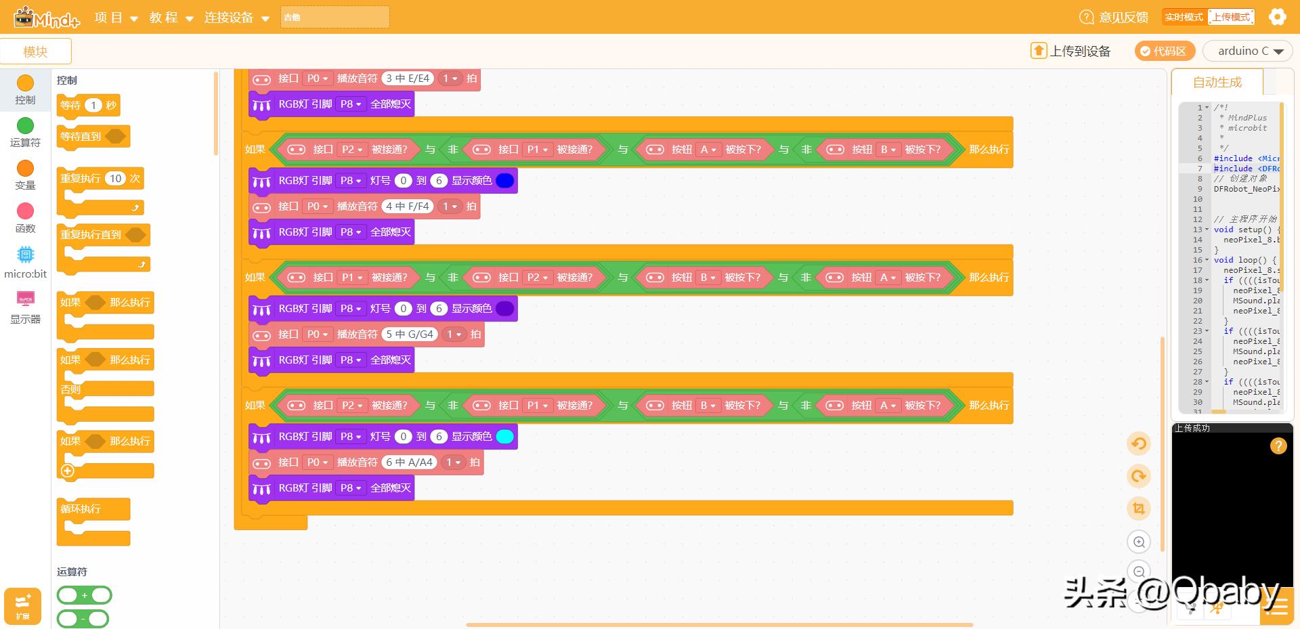Screen dimensions: 1300x629
Task: Click the micro:bit icon on the 6 中 A/A4 note block
Action: point(261,463)
